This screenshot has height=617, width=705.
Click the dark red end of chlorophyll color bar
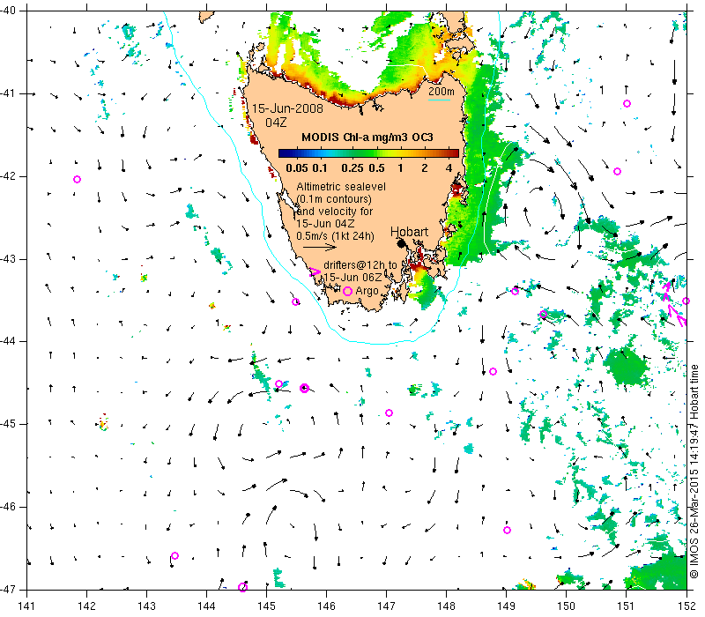coord(454,153)
